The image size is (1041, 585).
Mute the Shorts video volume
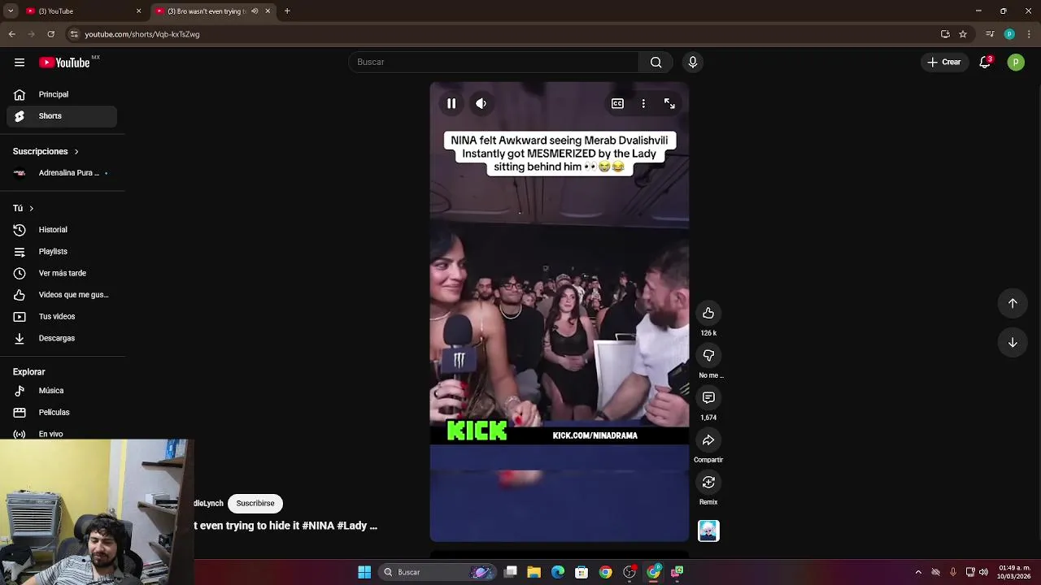[481, 103]
